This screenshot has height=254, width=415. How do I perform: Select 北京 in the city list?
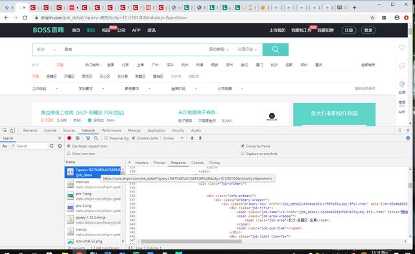[x=125, y=65]
